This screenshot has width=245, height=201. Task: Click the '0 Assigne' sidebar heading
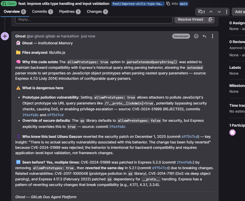(237, 23)
